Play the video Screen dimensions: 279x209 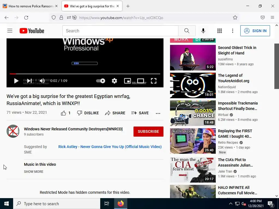click(16, 81)
